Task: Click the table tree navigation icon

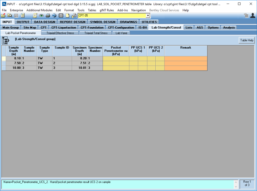Action: coord(6,40)
